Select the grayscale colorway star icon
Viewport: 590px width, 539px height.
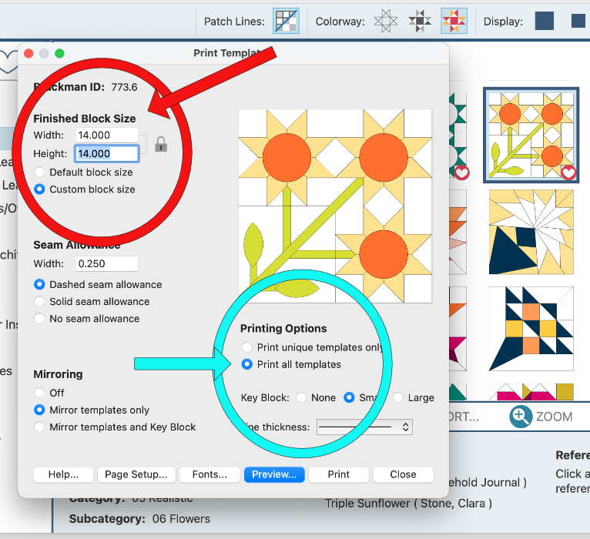(420, 22)
